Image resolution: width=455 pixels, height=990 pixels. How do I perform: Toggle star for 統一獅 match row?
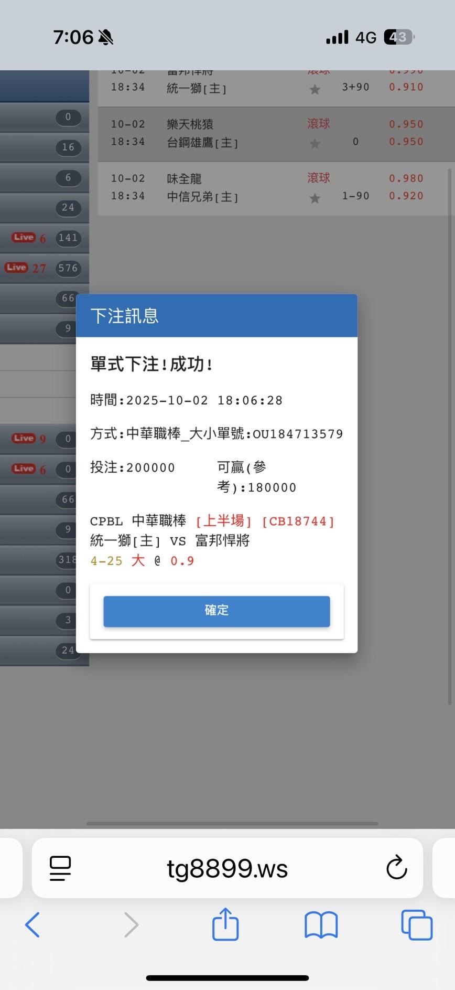pos(315,90)
